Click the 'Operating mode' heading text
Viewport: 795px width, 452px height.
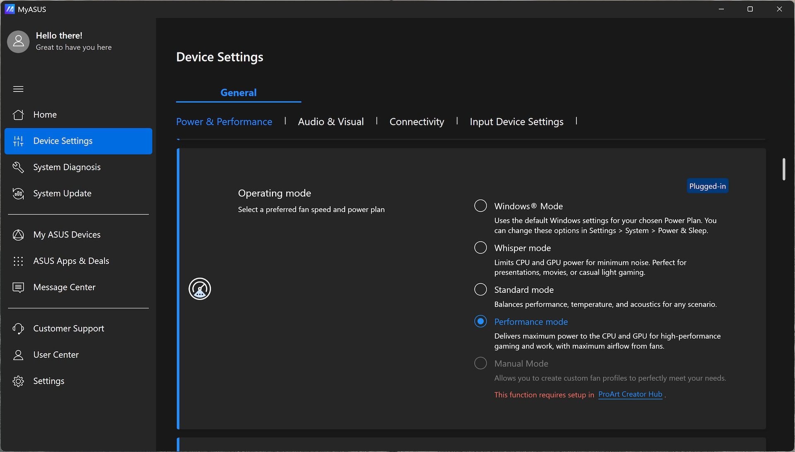tap(275, 193)
